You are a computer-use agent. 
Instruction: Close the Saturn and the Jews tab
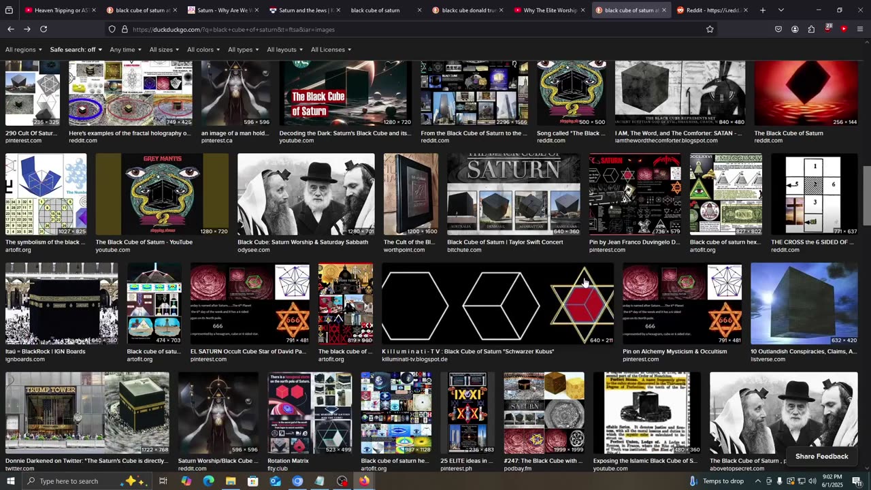click(338, 10)
